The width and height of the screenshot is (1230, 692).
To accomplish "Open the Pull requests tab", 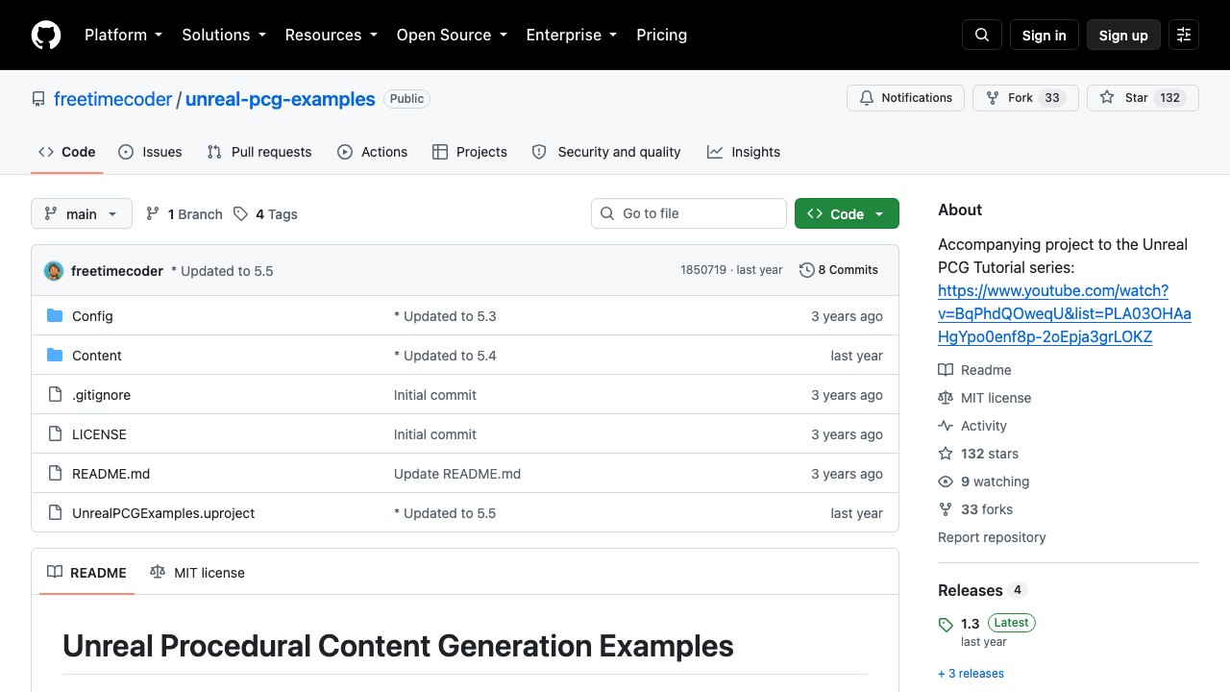I will (259, 152).
